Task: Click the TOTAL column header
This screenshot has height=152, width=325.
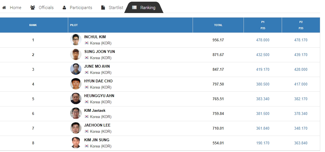Action: point(218,25)
